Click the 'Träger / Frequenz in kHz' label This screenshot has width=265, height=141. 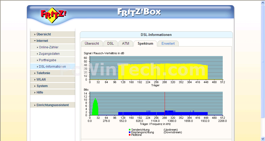[155, 124]
